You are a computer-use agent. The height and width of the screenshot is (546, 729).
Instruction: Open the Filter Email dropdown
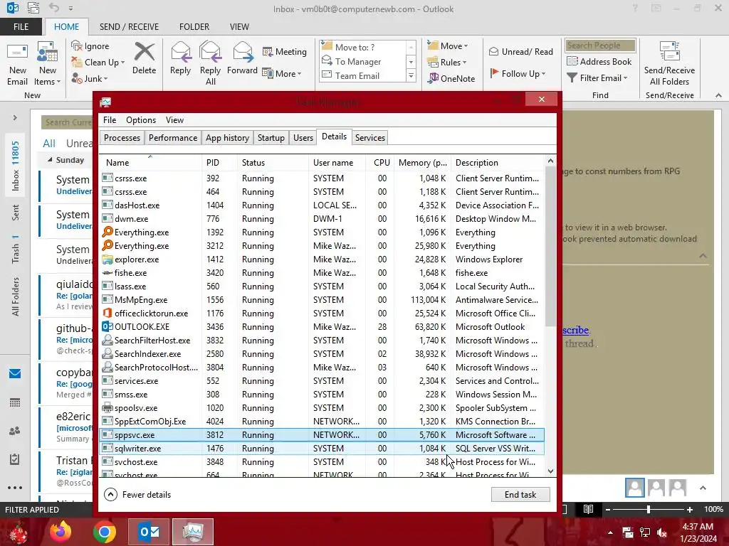tap(597, 78)
